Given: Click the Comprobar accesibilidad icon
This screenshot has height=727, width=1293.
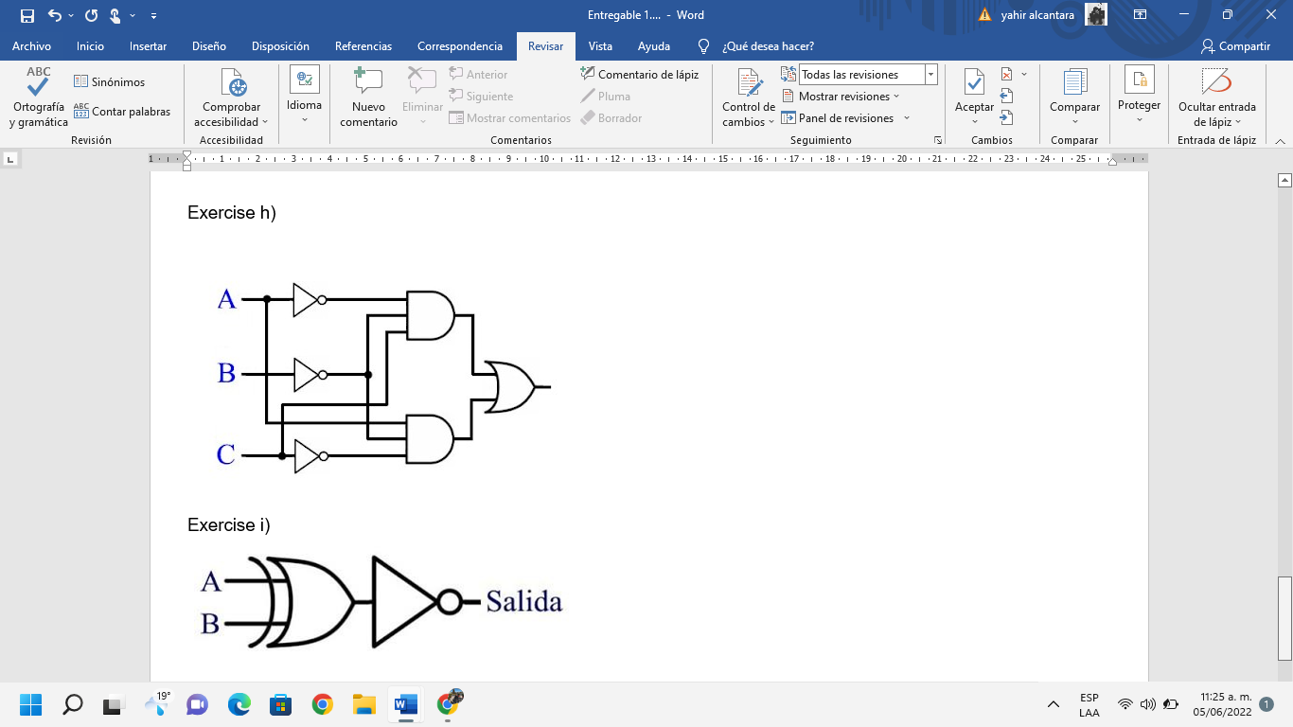Looking at the screenshot, I should point(233,83).
